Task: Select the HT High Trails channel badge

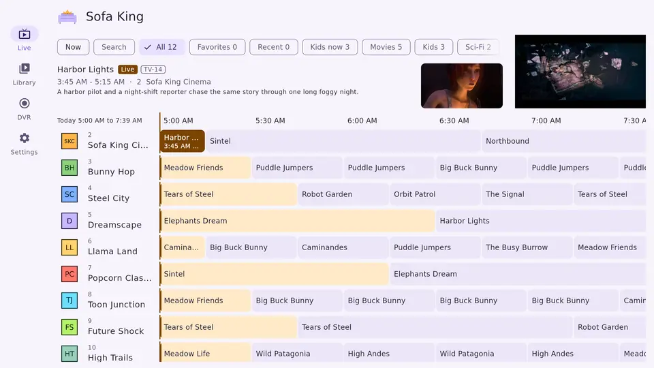Action: coord(69,354)
